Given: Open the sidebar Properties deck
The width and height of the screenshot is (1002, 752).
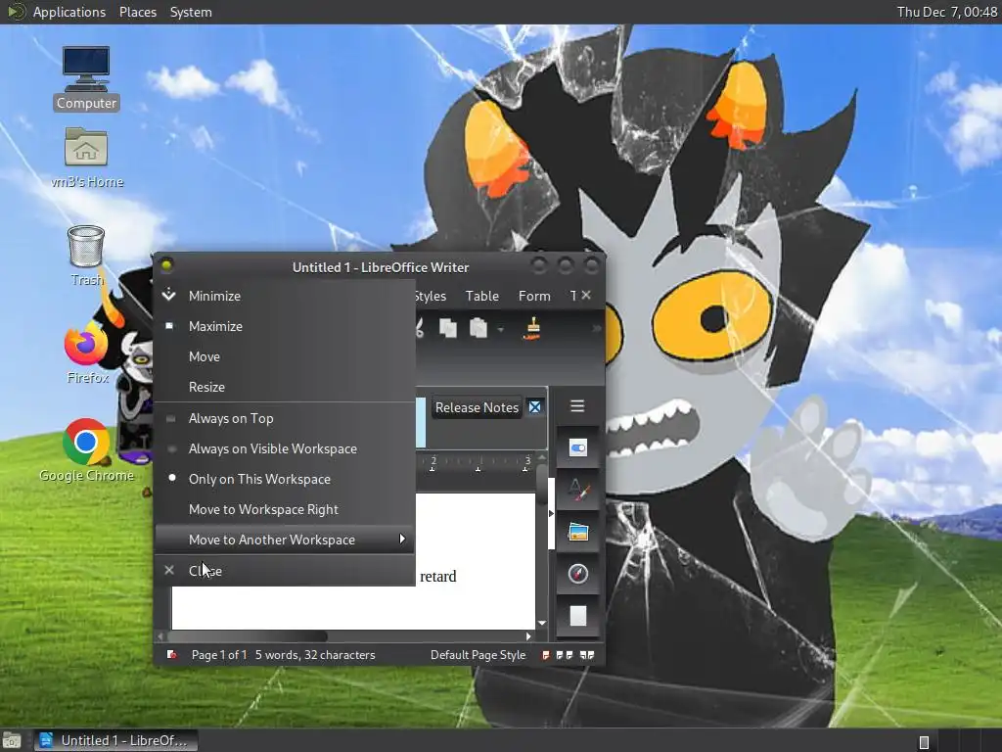Looking at the screenshot, I should pos(577,448).
